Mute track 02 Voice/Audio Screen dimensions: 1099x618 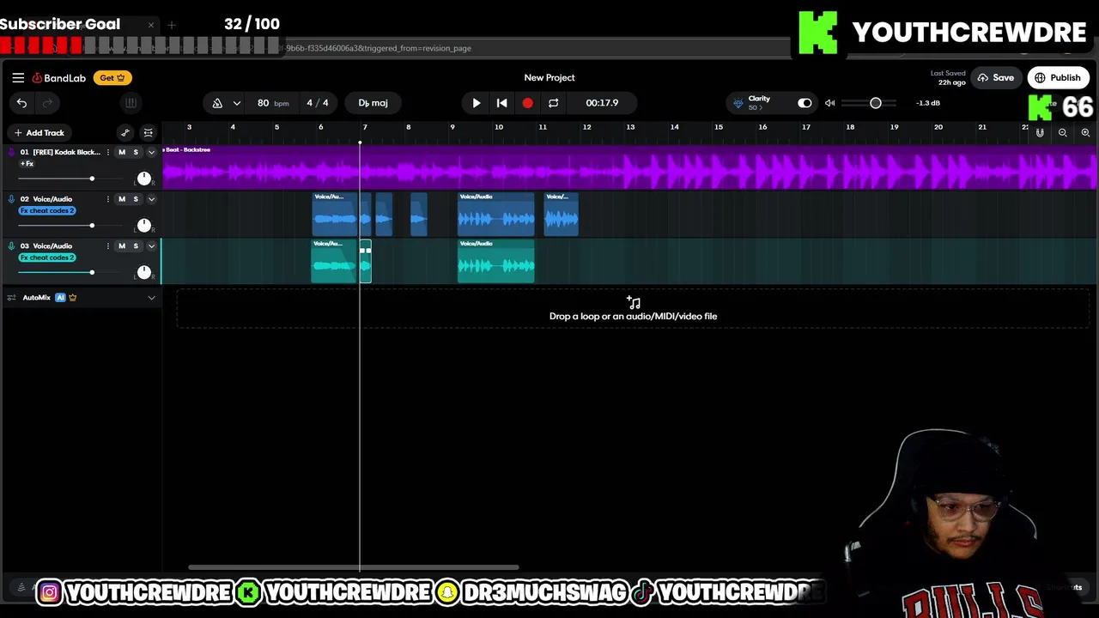pyautogui.click(x=122, y=199)
